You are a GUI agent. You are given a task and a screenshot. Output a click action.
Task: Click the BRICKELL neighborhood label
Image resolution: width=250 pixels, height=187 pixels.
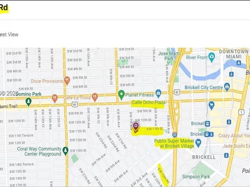pyautogui.click(x=204, y=157)
